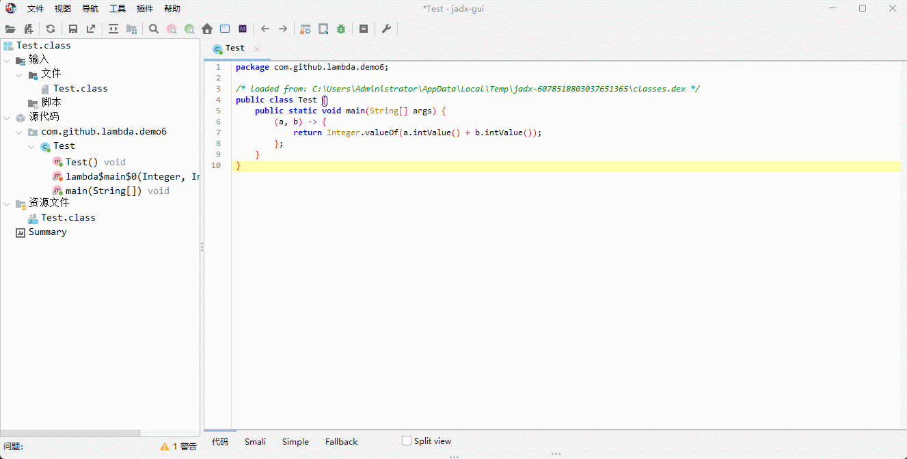Screen dimensions: 907x459
Task: Click the reload icon in toolbar
Action: tap(51, 29)
